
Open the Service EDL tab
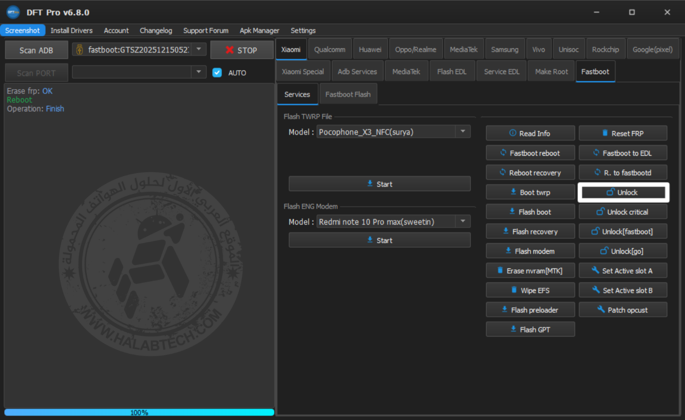[x=502, y=72]
